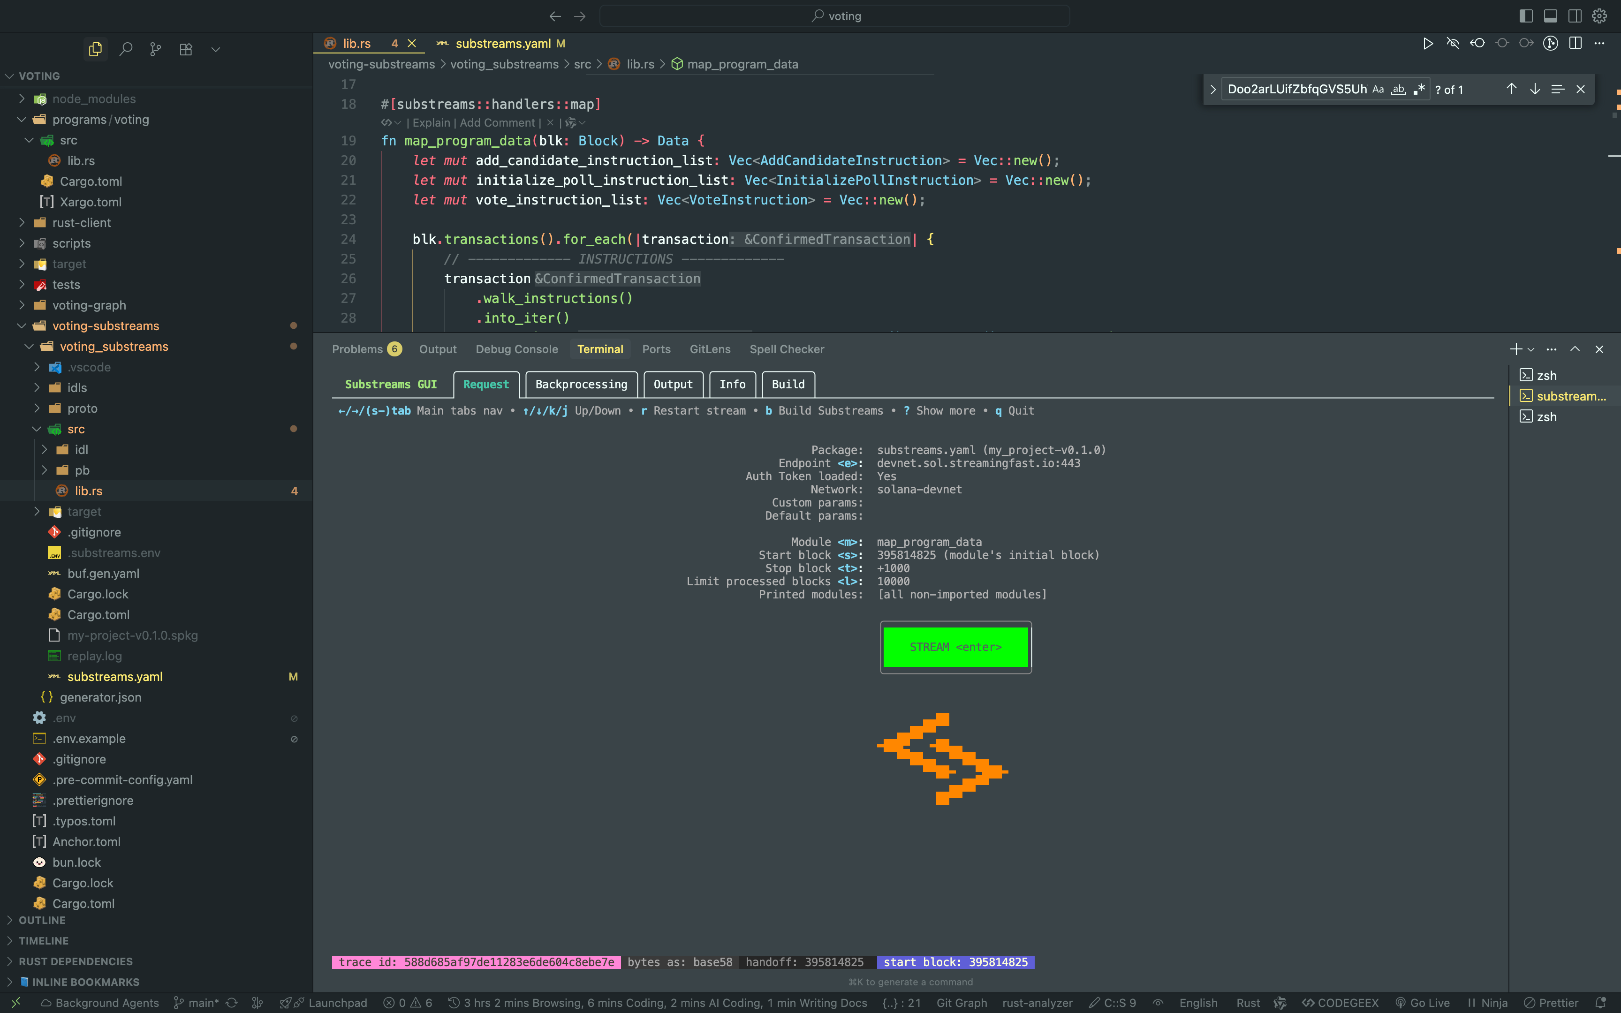Open voting_substreams breadcrumb segment
This screenshot has width=1621, height=1013.
504,64
